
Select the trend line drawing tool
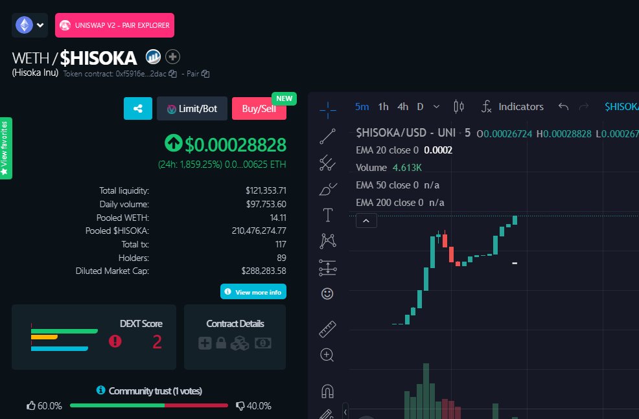[328, 137]
